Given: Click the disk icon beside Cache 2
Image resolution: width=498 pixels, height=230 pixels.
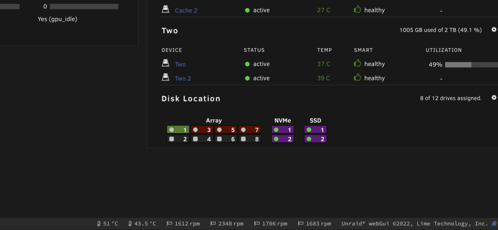Looking at the screenshot, I should pyautogui.click(x=165, y=9).
